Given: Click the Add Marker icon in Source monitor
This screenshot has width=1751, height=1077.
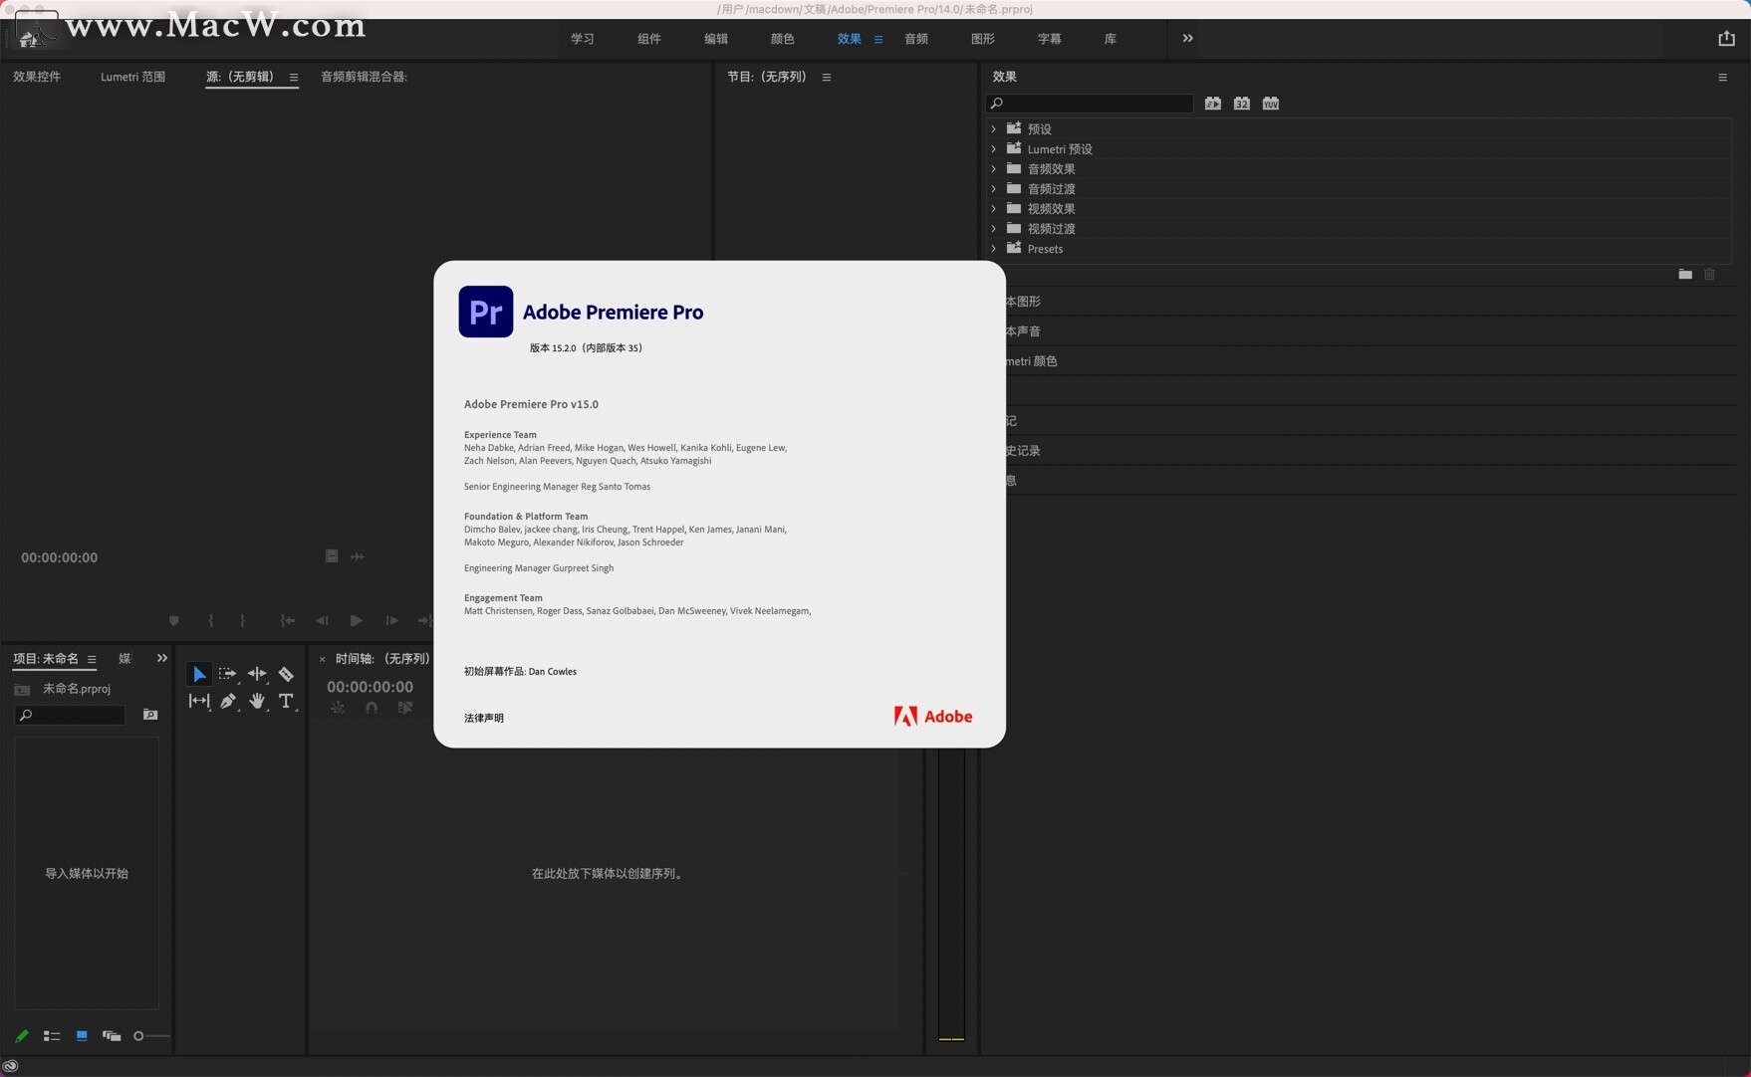Looking at the screenshot, I should point(174,621).
